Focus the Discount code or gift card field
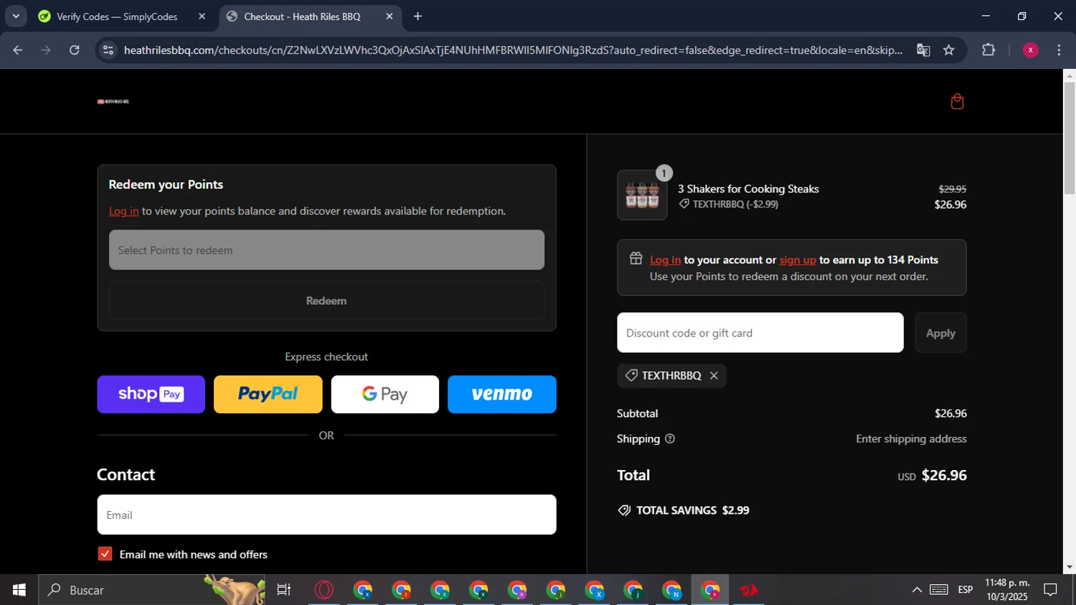Viewport: 1076px width, 605px height. [760, 332]
